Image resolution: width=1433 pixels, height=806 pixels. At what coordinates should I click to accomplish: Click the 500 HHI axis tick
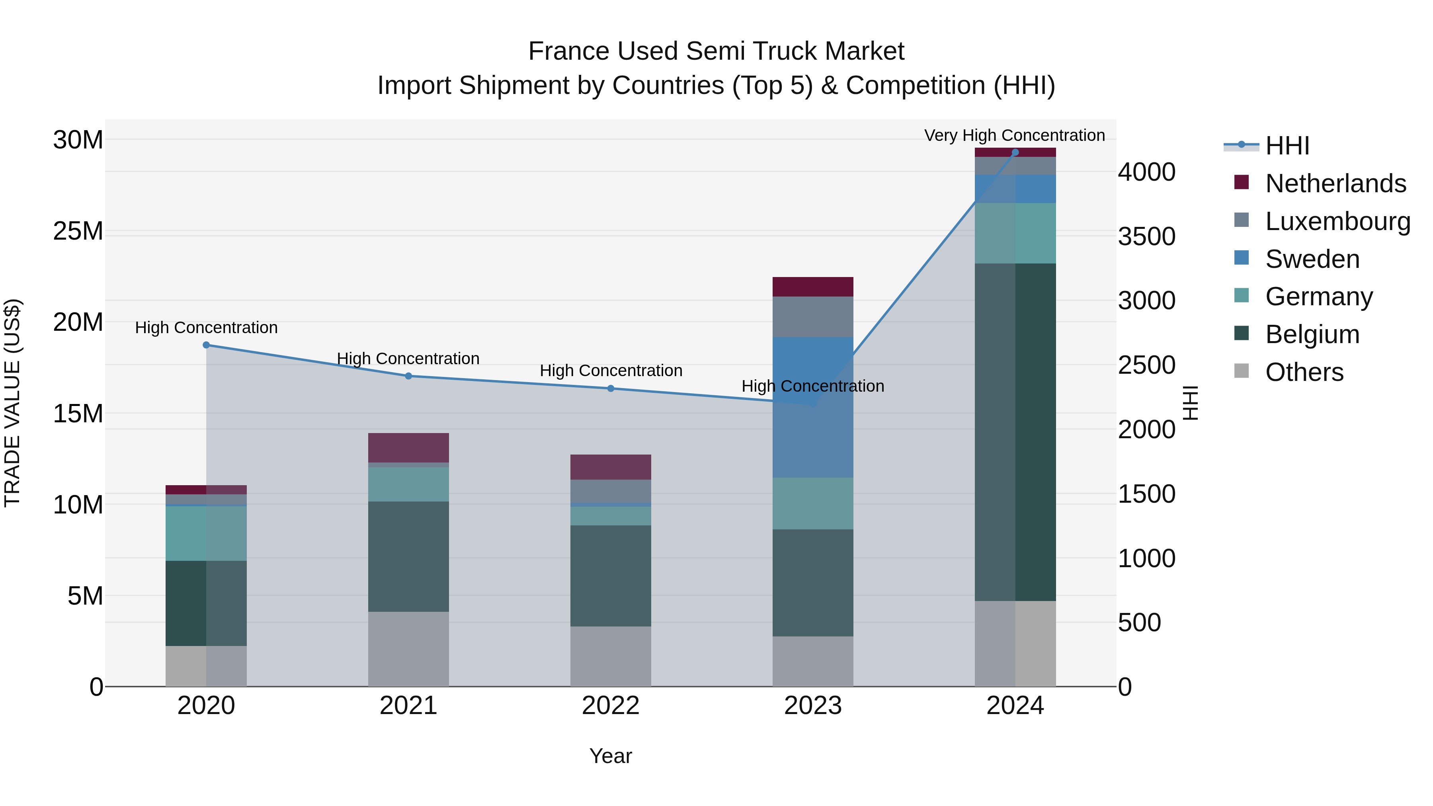coord(1140,623)
